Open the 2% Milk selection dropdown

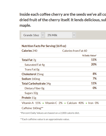click(x=60, y=35)
